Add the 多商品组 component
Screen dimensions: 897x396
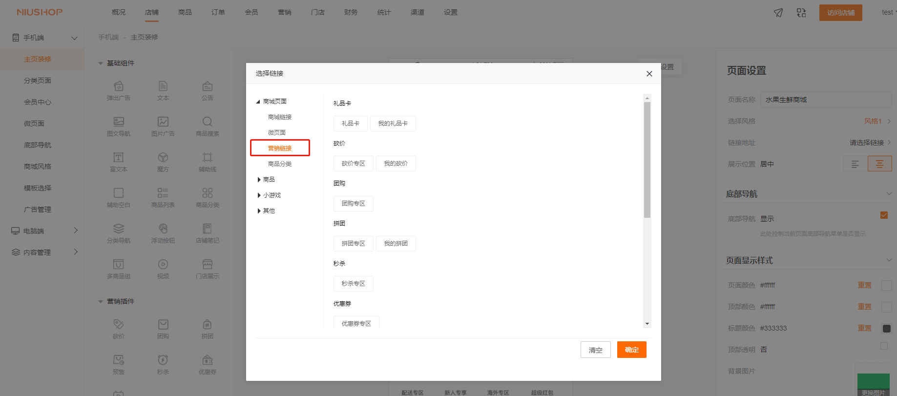119,269
